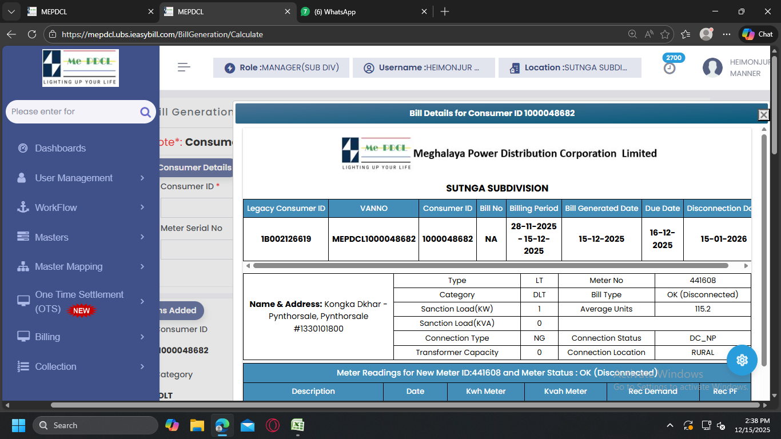Click the Role MANAGER(SUB DIV) button
Image resolution: width=781 pixels, height=439 pixels.
pyautogui.click(x=281, y=67)
